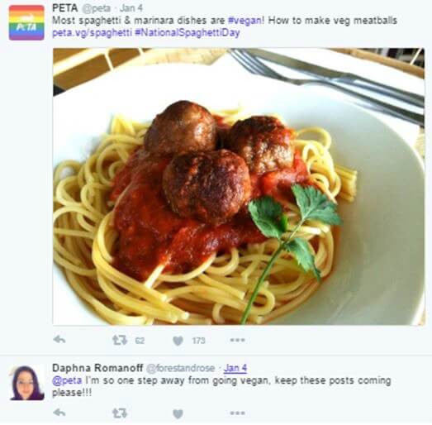This screenshot has height=425, width=432.
Task: Open Daphna Romanoff's profile picture
Action: click(27, 383)
